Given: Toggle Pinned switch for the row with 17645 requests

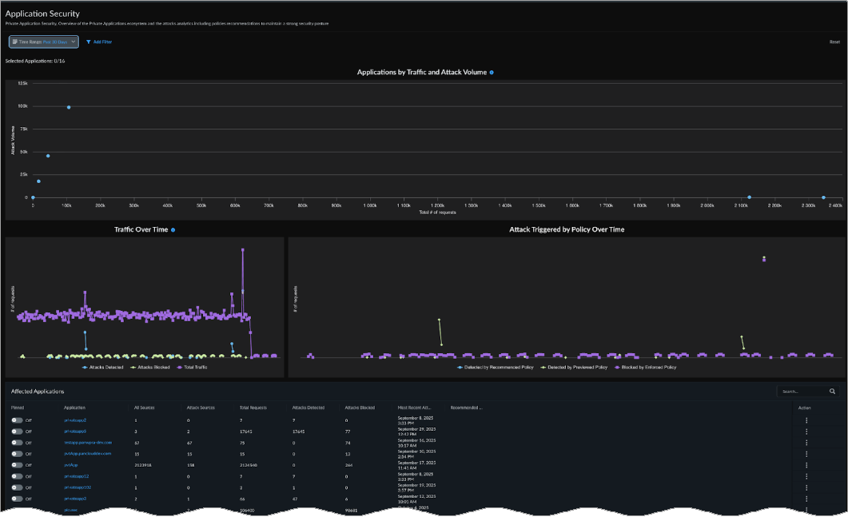Looking at the screenshot, I should (17, 431).
